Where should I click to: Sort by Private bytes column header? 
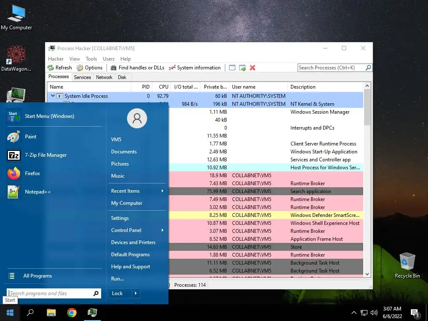tap(214, 87)
